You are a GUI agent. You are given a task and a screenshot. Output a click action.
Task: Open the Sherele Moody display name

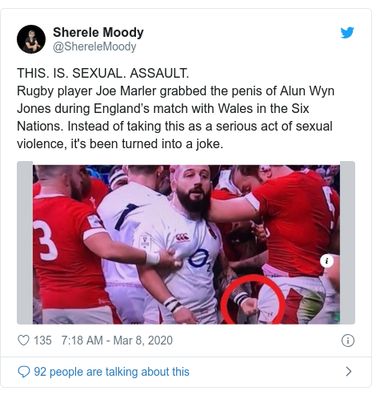pos(98,32)
